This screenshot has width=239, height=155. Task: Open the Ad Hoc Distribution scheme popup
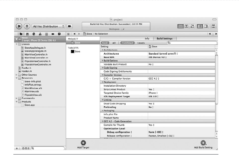coord(48,26)
